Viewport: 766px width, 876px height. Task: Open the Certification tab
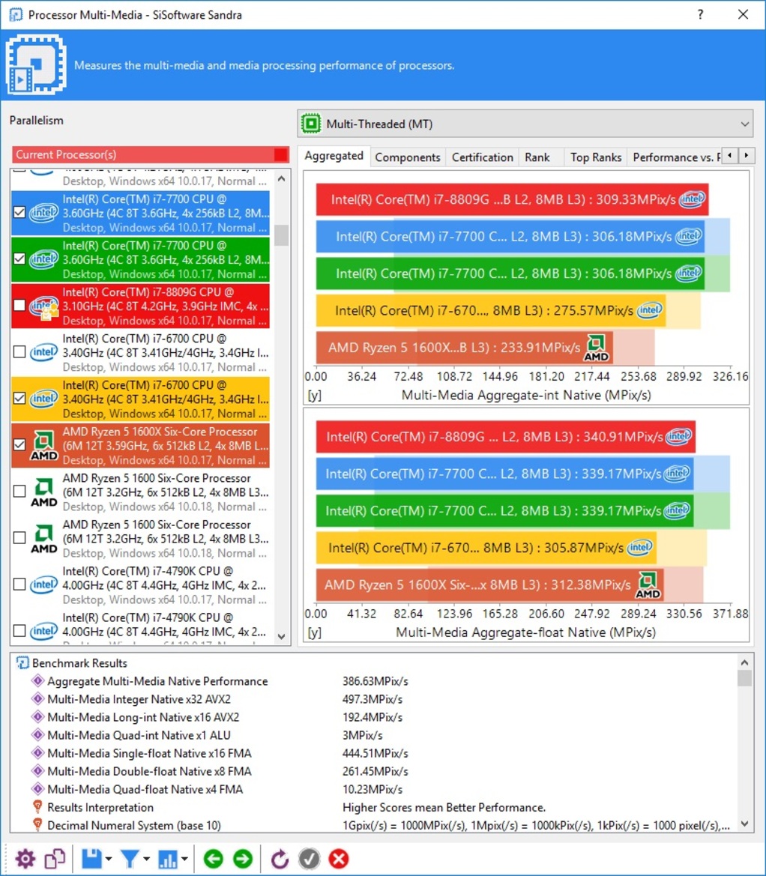(x=482, y=157)
